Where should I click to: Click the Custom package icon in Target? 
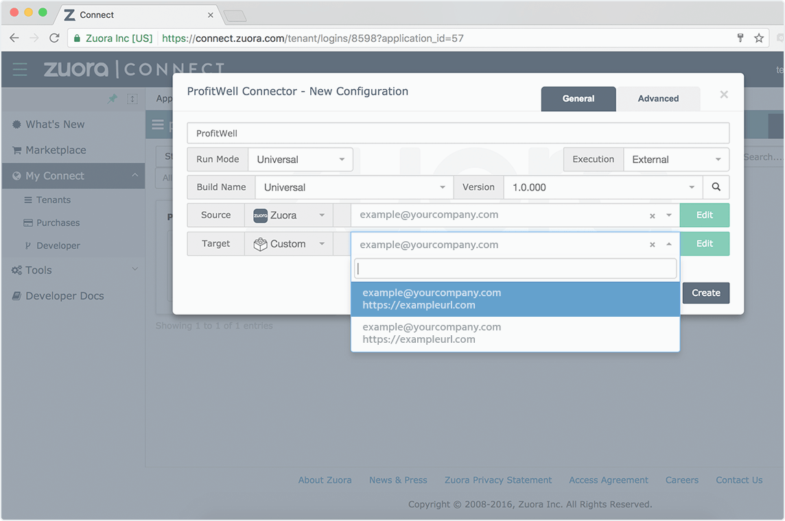[x=260, y=244]
